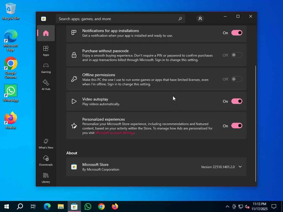Open Firefox from the taskbar

115,206
